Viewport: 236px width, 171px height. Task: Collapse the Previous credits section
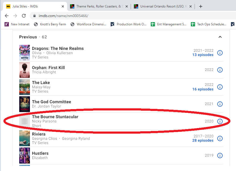pos(220,37)
